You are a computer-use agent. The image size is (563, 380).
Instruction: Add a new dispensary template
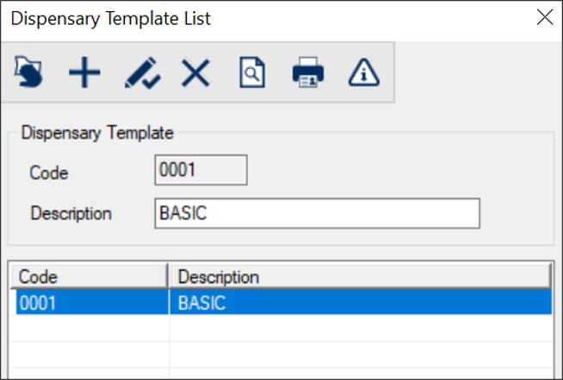84,73
